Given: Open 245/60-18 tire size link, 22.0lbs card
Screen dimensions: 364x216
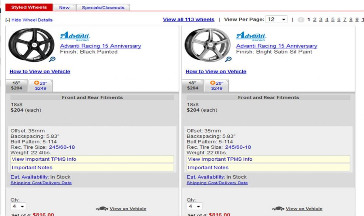Looking at the screenshot, I should (238, 147).
